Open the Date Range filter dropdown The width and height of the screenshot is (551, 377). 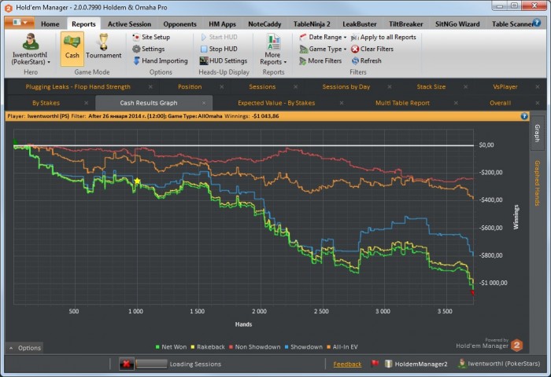click(323, 37)
